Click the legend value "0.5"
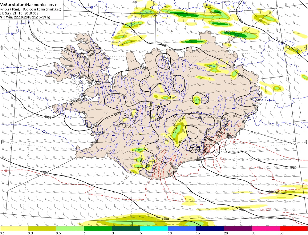This screenshot has width=308, height=235. pyautogui.click(x=58, y=233)
